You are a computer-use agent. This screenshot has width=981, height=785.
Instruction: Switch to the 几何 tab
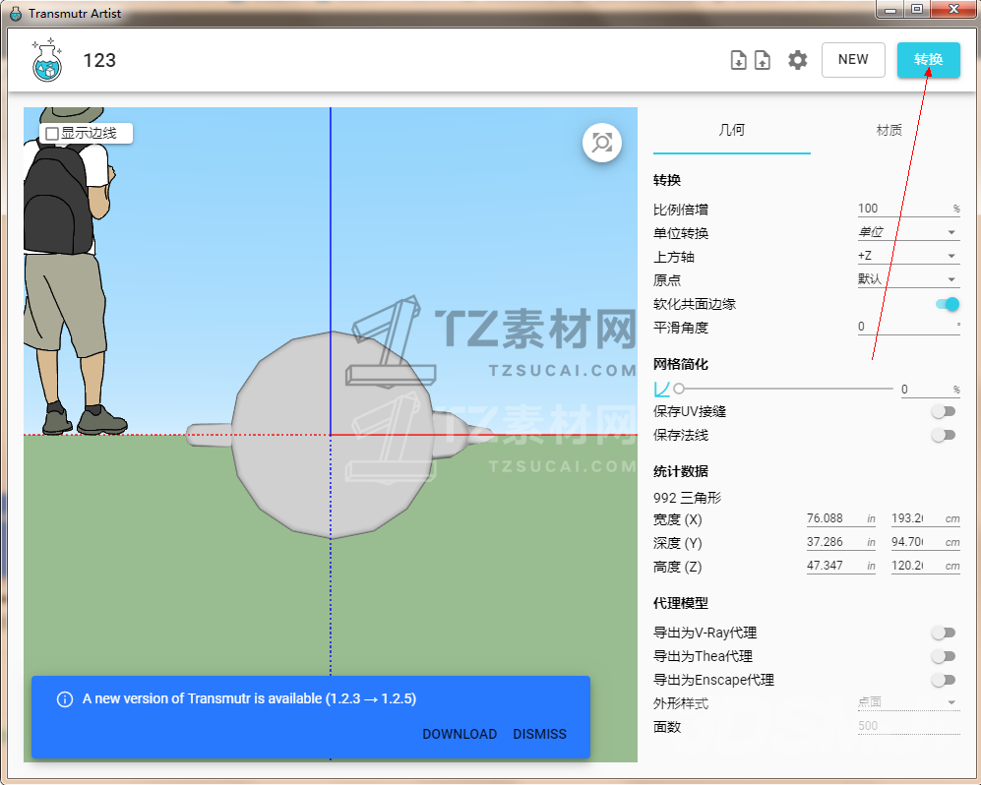pos(731,130)
